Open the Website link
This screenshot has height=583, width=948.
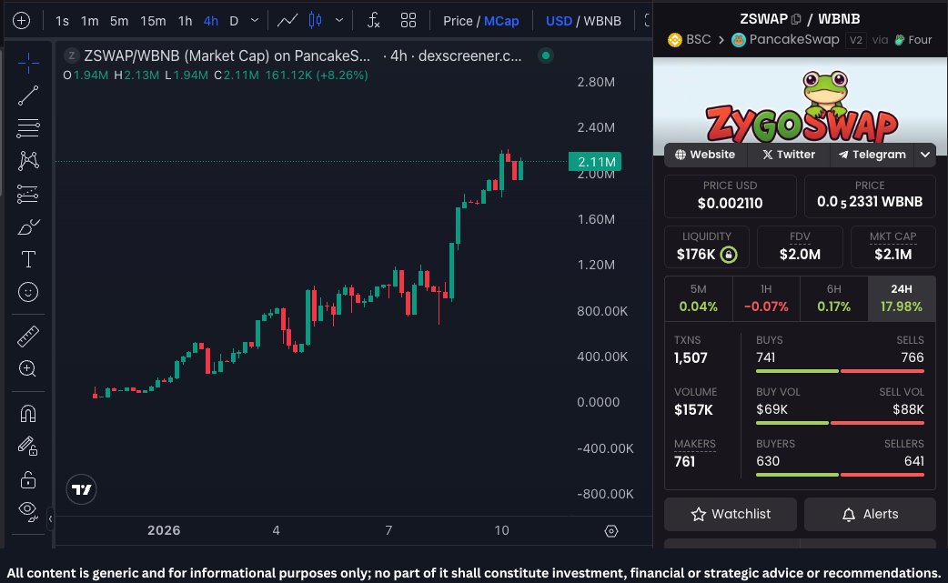pos(705,155)
